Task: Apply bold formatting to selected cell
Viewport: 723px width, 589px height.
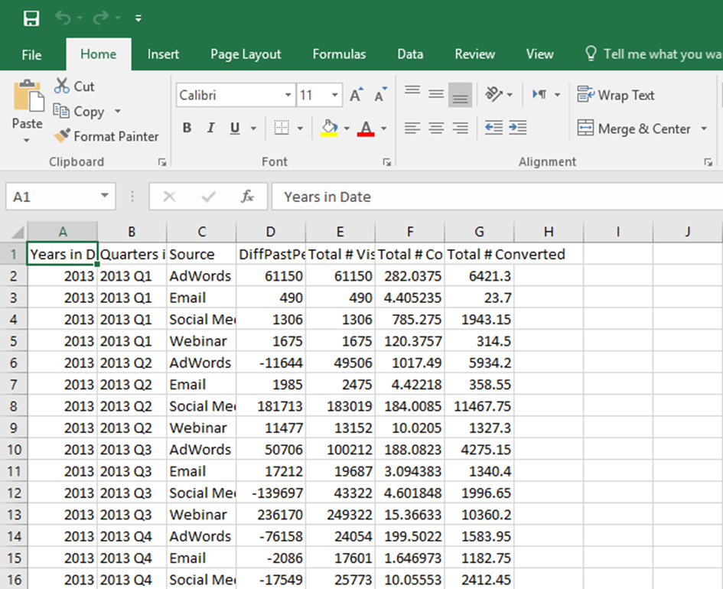Action: pos(187,128)
